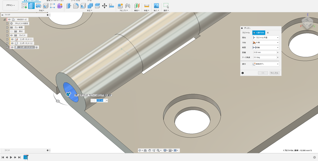Screen dimensions: 318x161
Task: Open the 方向 片側 dropdown
Action: click(266, 43)
